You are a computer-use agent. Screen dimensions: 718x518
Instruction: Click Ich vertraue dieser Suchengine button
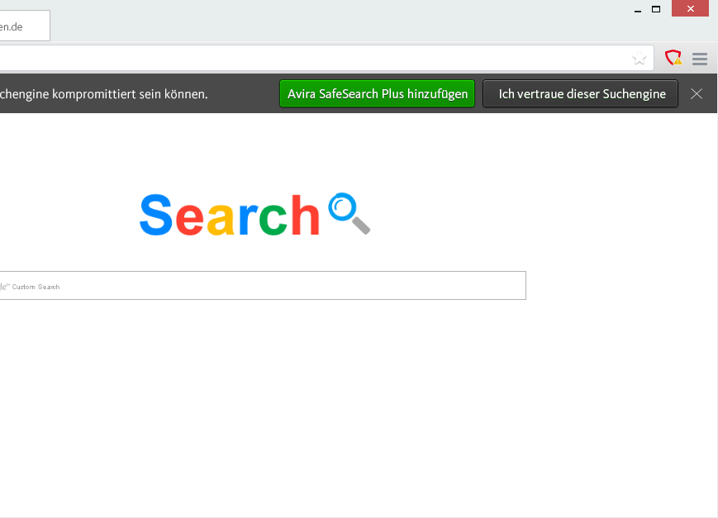click(x=581, y=94)
